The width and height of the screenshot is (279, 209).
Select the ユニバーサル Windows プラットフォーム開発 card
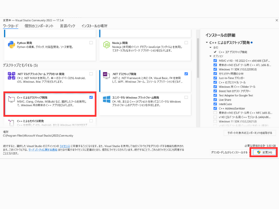pos(145,104)
